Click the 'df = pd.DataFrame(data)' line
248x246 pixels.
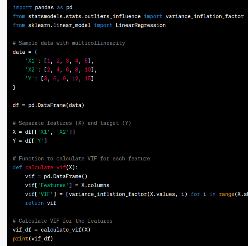[x=48, y=105]
